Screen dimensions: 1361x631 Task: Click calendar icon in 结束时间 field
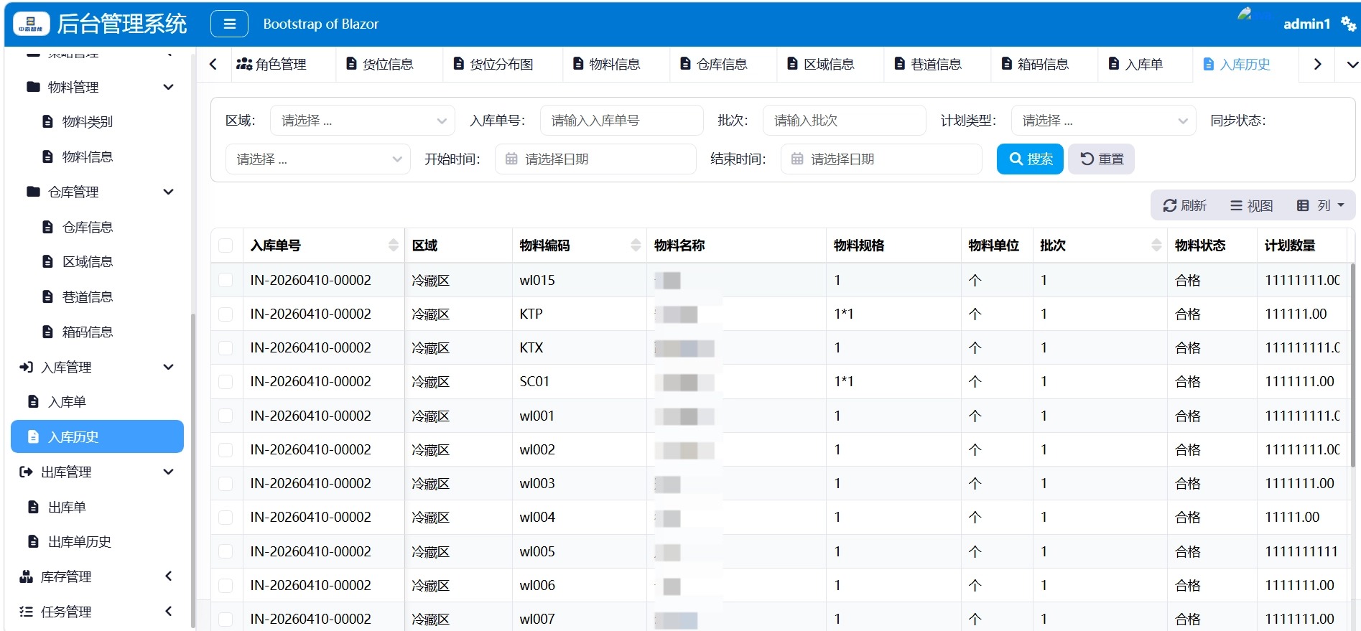tap(797, 159)
